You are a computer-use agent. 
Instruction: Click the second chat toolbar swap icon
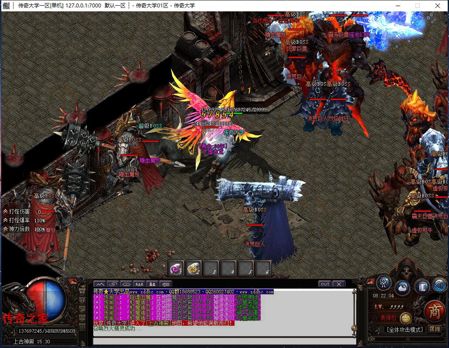click(x=113, y=284)
